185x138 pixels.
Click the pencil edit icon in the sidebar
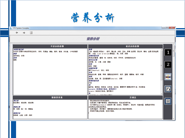click(x=168, y=89)
